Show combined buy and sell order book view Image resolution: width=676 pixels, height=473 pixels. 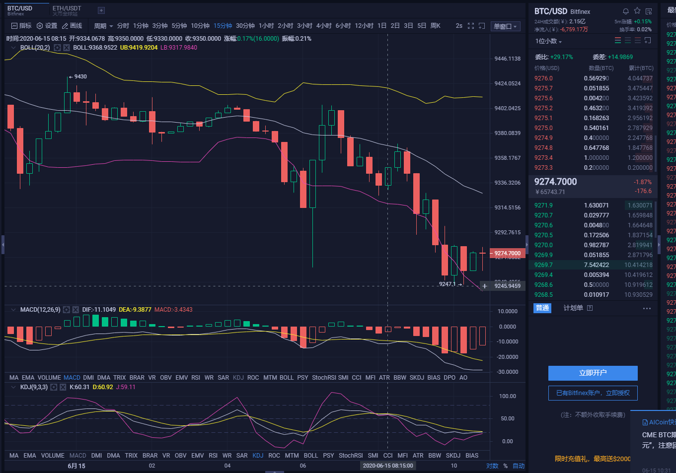pos(618,41)
